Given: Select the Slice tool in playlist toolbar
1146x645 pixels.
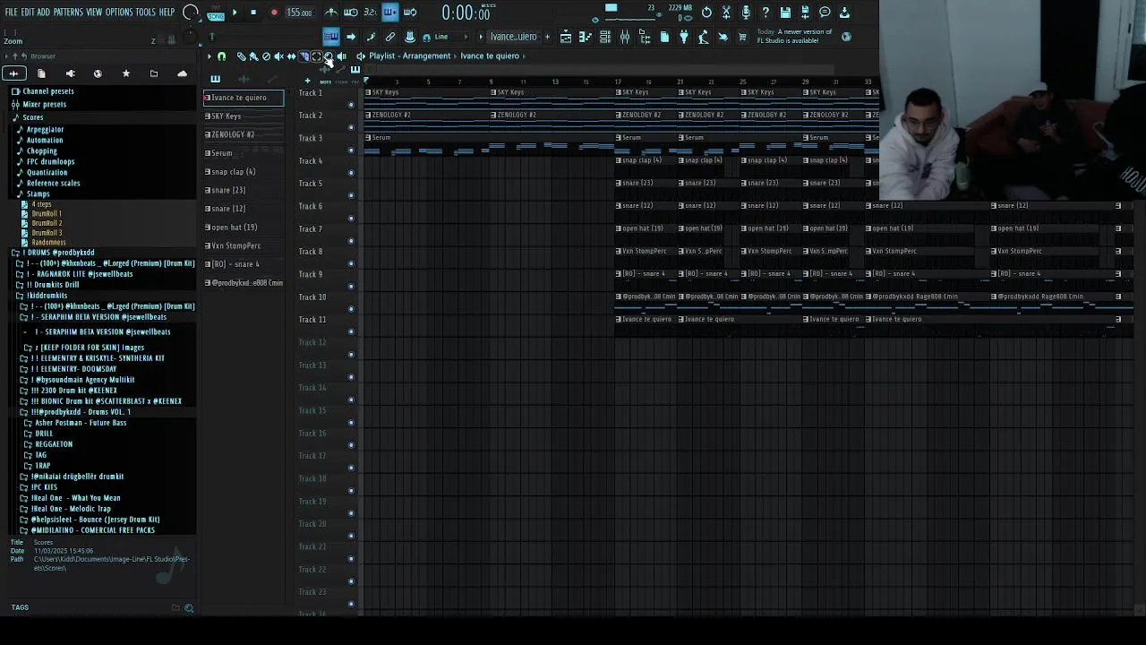Looking at the screenshot, I should [304, 56].
